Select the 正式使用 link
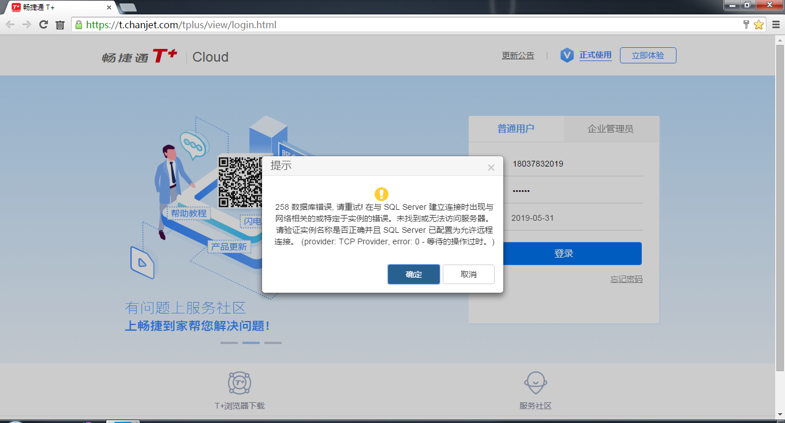The width and height of the screenshot is (785, 423). point(595,55)
